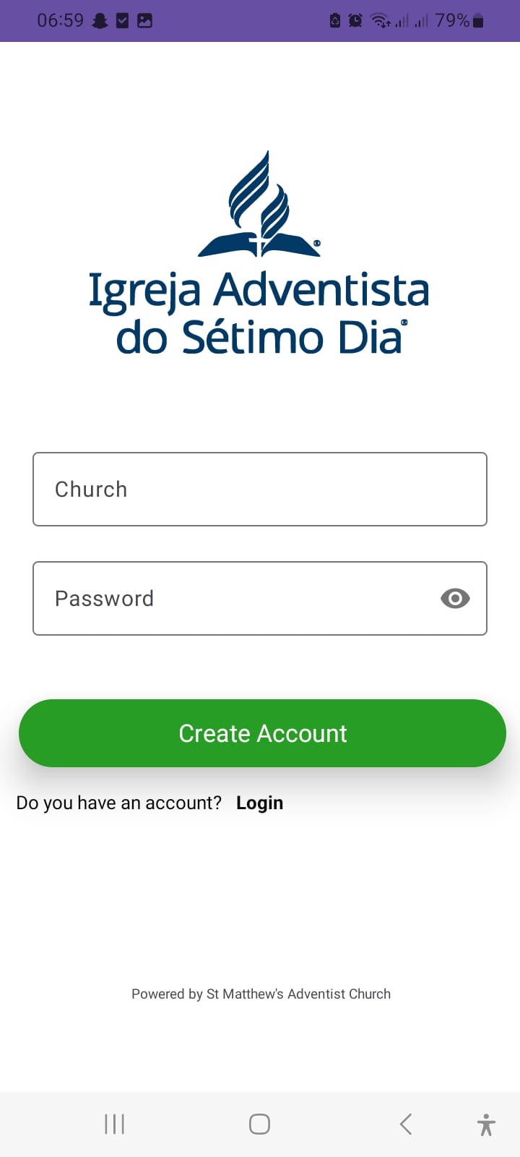Go back using the navigation arrow

(406, 1124)
